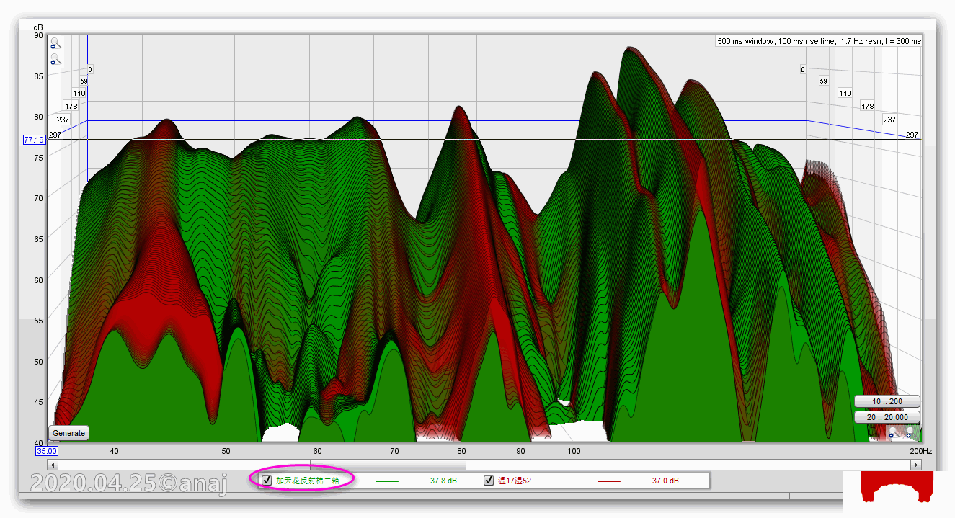Click the 35.00 start frequency field
The image size is (955, 518).
point(47,451)
